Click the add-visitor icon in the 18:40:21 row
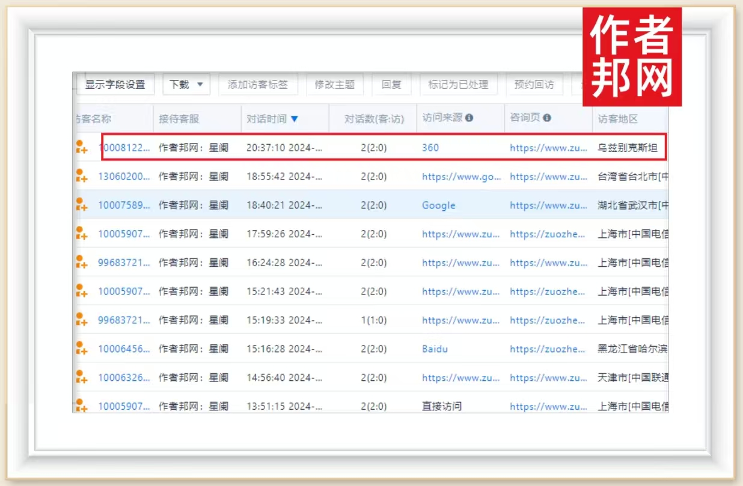Viewport: 743px width, 486px height. [x=81, y=205]
